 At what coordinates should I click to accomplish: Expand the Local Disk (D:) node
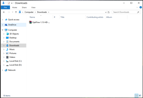(x=4, y=65)
